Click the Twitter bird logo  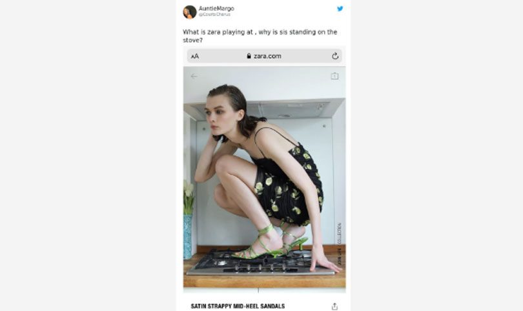pos(340,8)
